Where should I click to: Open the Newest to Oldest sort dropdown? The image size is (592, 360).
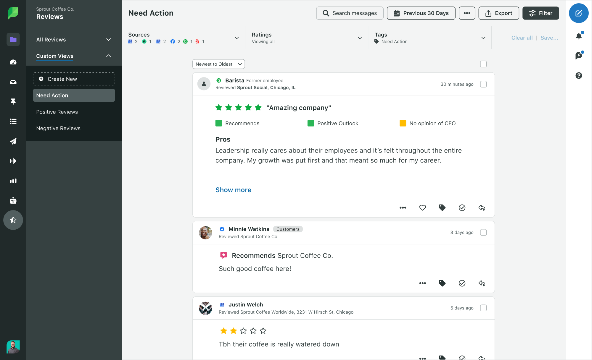tap(218, 64)
